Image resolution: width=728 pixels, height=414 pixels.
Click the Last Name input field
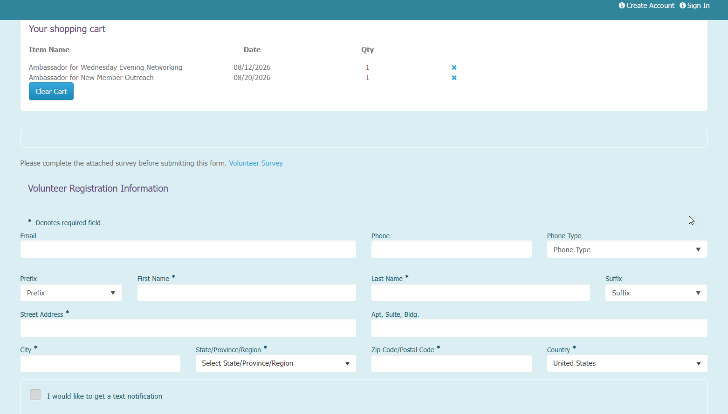(481, 293)
